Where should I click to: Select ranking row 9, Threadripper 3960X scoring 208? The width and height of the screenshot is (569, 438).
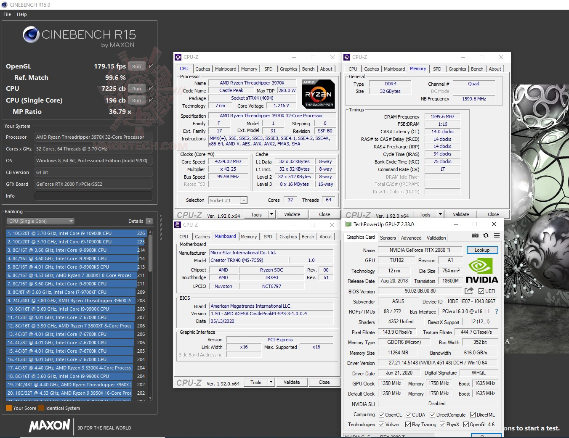[x=76, y=301]
